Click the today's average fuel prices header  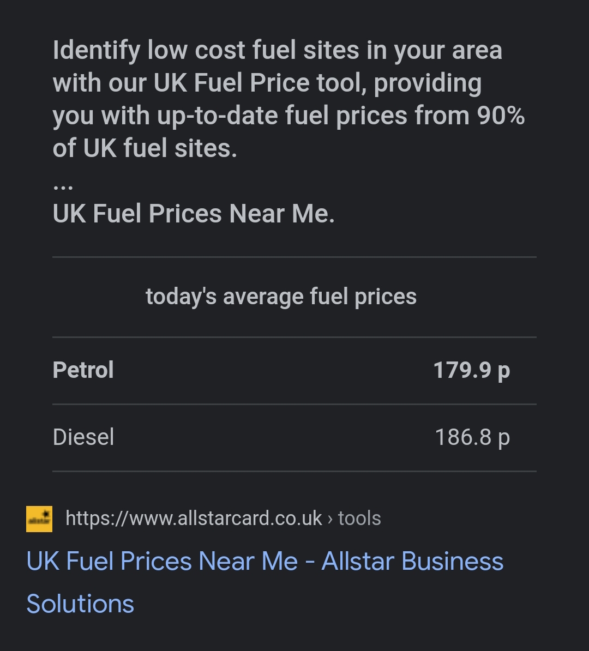point(281,297)
